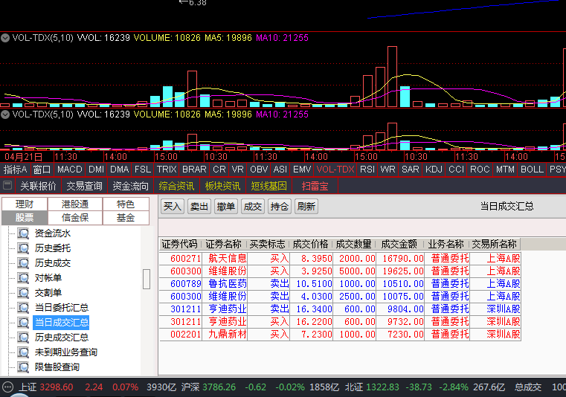The width and height of the screenshot is (566, 397).
Task: Click the 未到期业务查询 magnifier icon
Action: coord(23,352)
